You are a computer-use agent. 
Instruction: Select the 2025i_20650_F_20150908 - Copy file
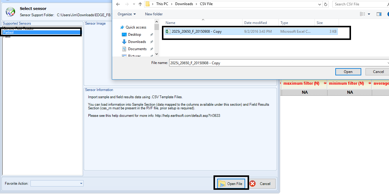tap(197, 32)
